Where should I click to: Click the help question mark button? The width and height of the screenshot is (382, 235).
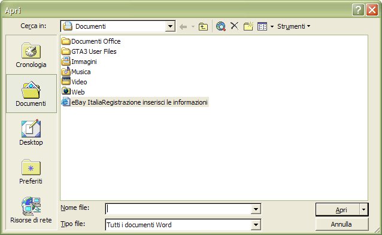click(358, 10)
